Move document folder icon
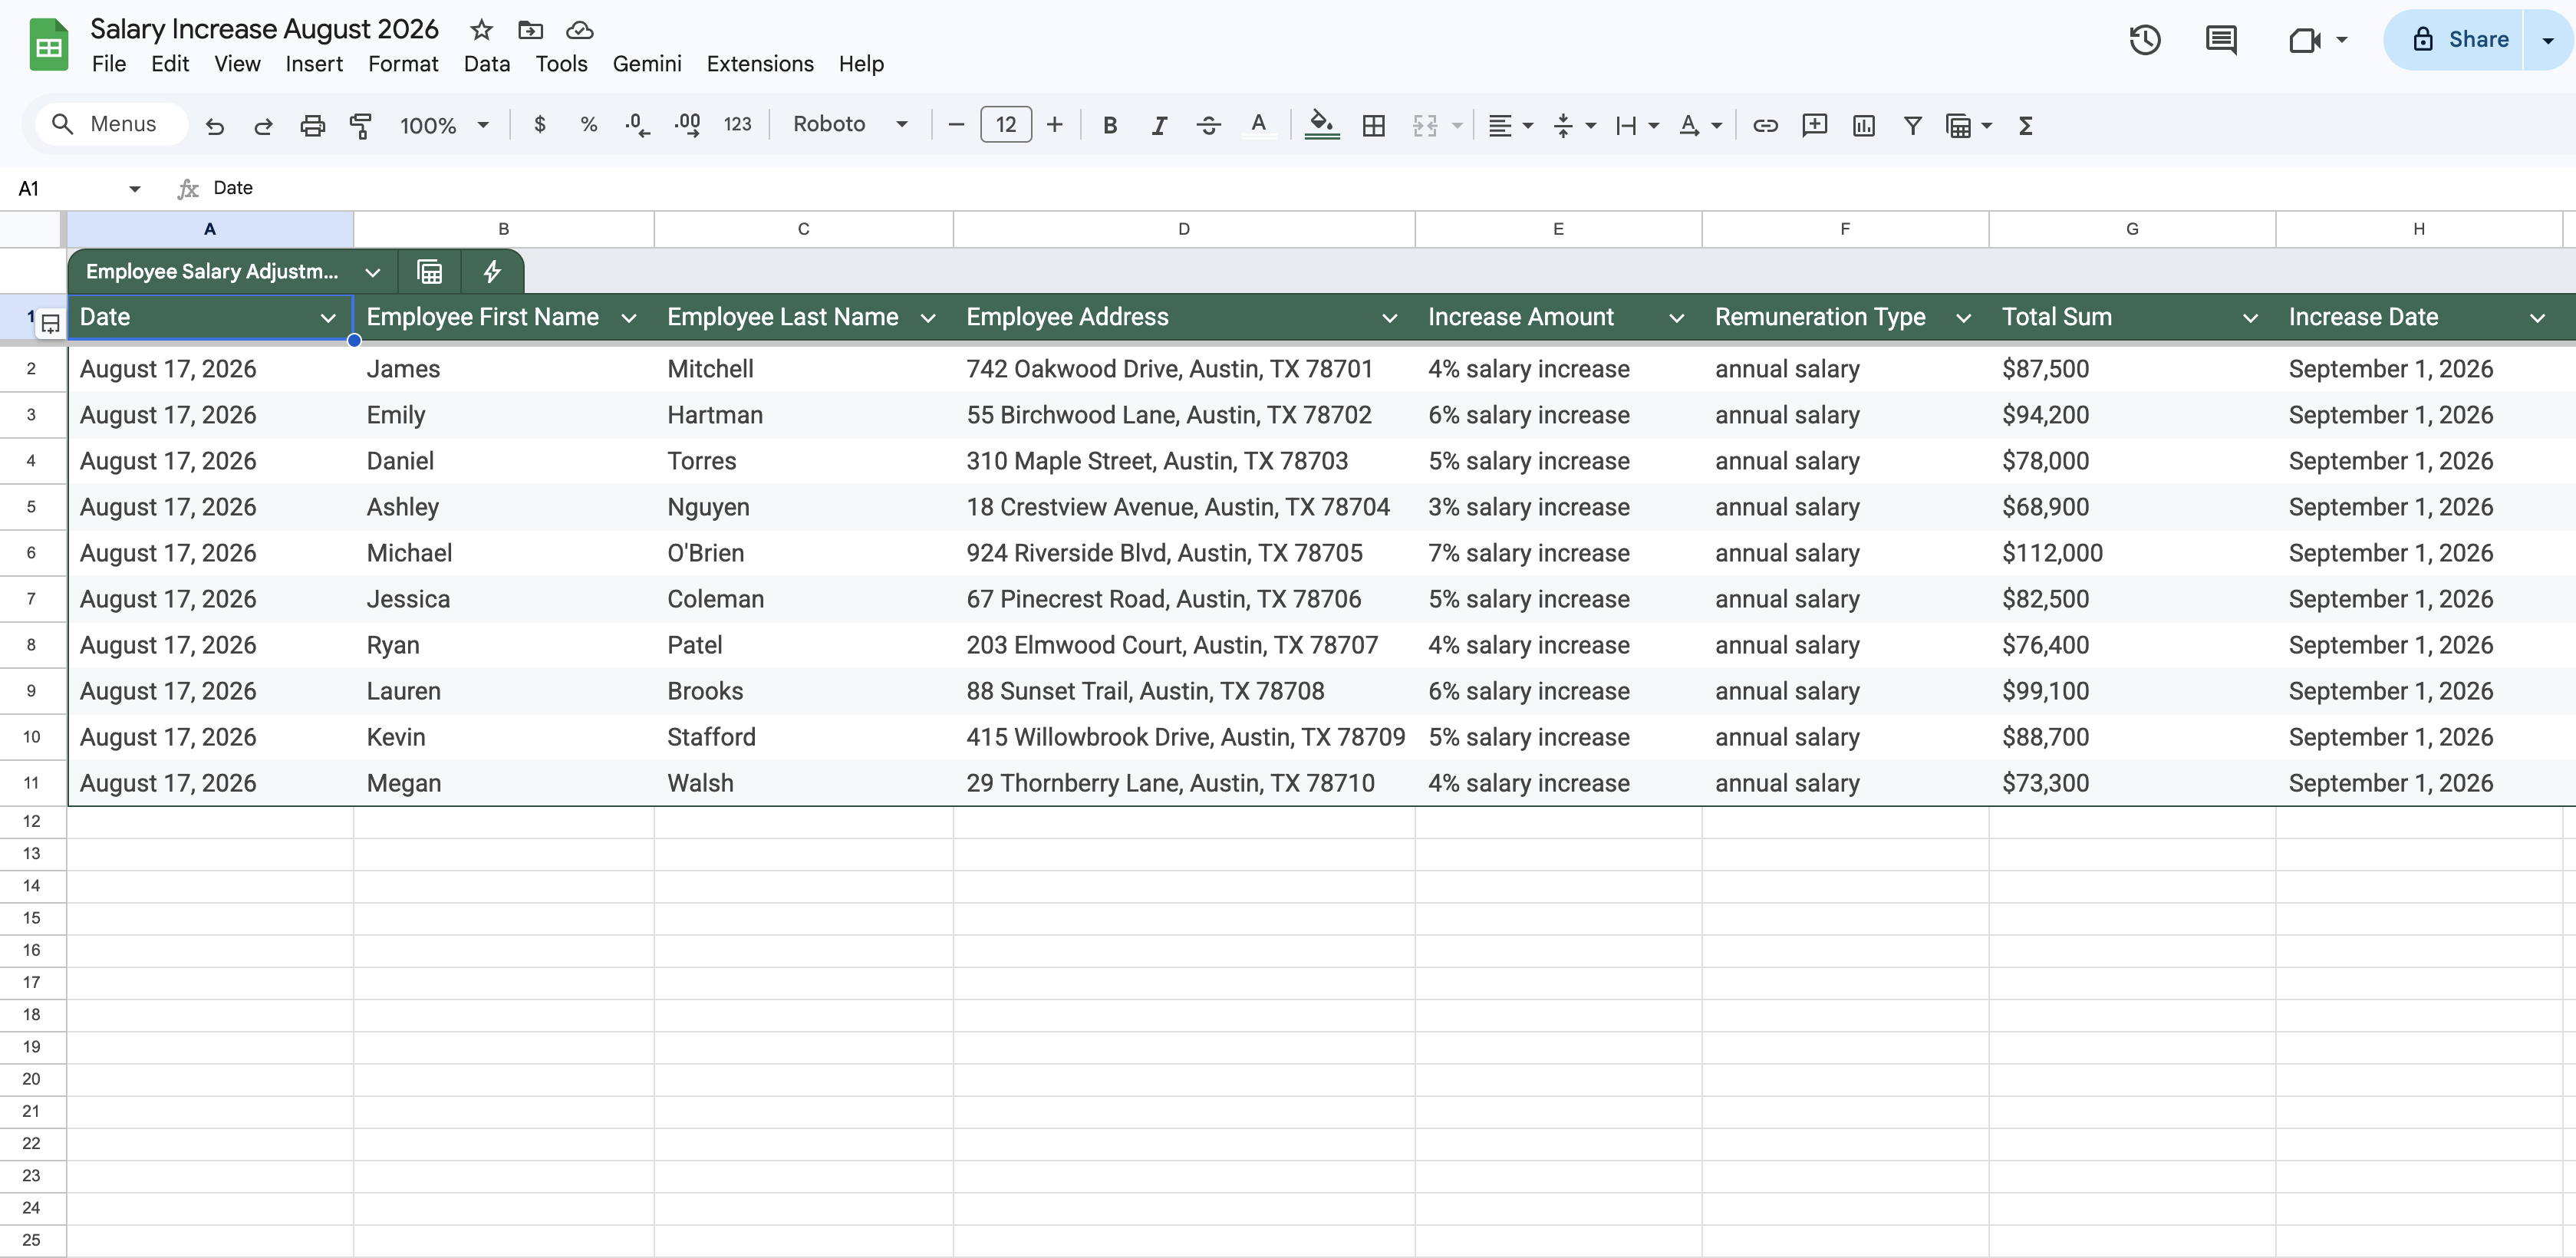Viewport: 2576px width, 1258px height. click(x=530, y=30)
